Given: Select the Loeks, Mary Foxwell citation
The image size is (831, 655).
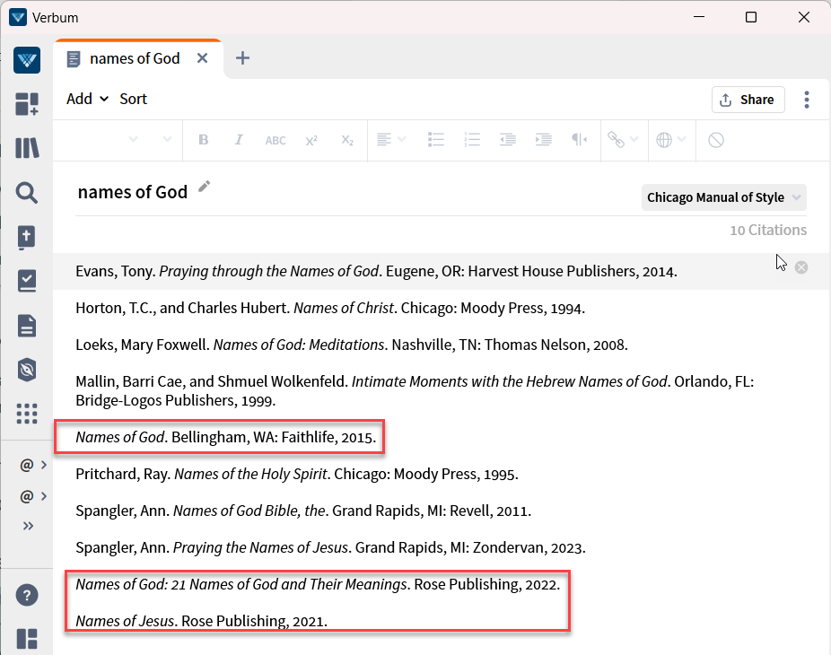Looking at the screenshot, I should [352, 345].
